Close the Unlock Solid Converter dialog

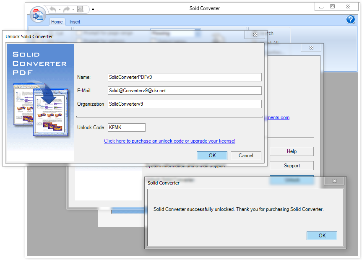pyautogui.click(x=255, y=36)
